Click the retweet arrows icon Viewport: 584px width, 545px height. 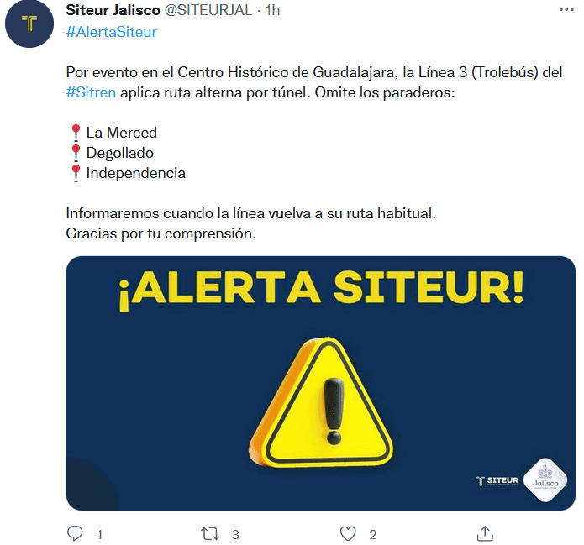210,534
